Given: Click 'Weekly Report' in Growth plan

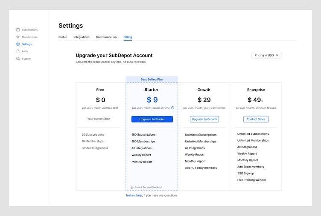Looking at the screenshot, I should 195,155.
